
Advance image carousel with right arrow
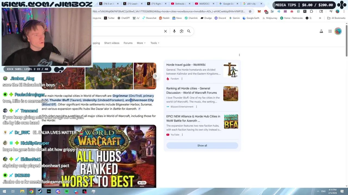156,76
